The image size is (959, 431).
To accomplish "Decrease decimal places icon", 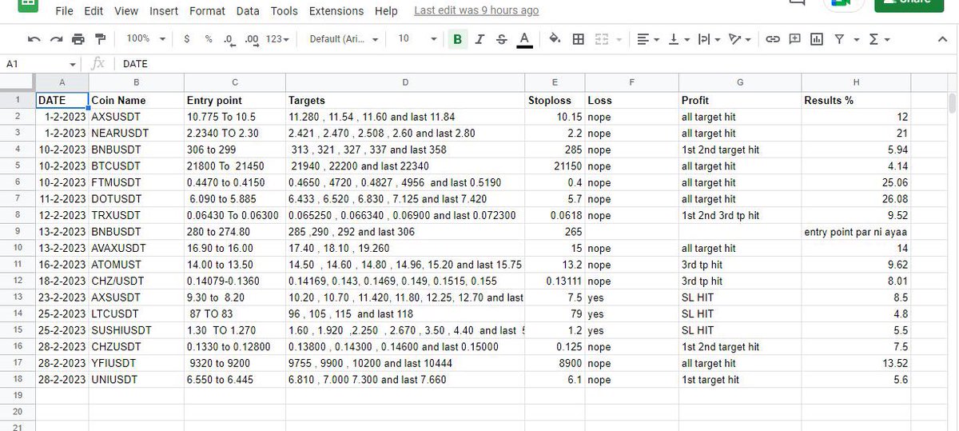I will [x=229, y=38].
